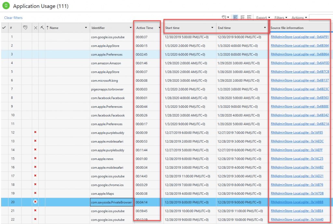Click the rightmost checklist icon in toolbar

pos(249,18)
